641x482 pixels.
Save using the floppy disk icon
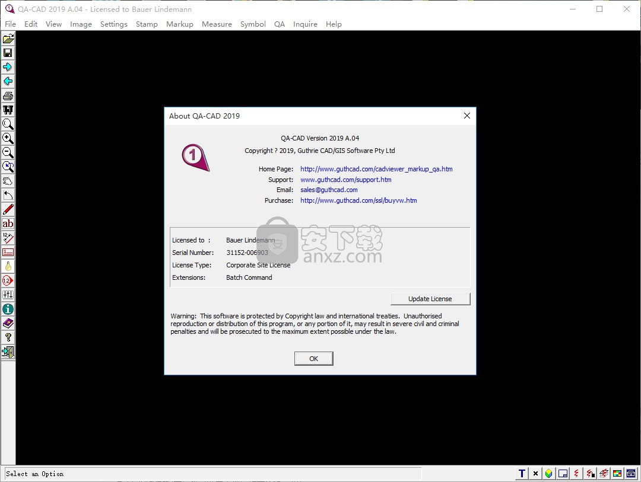(8, 53)
